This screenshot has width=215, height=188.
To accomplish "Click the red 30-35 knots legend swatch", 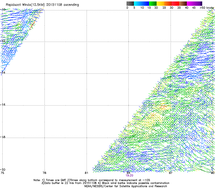I will [x=175, y=3].
